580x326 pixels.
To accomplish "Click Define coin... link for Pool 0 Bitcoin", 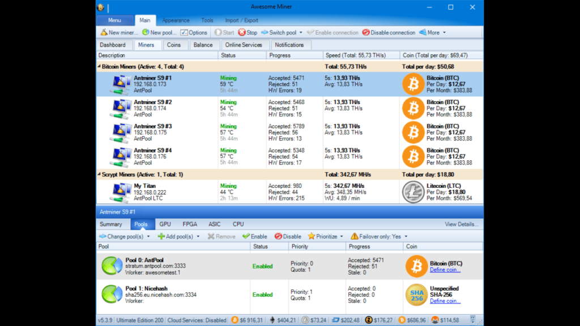I will coord(445,270).
